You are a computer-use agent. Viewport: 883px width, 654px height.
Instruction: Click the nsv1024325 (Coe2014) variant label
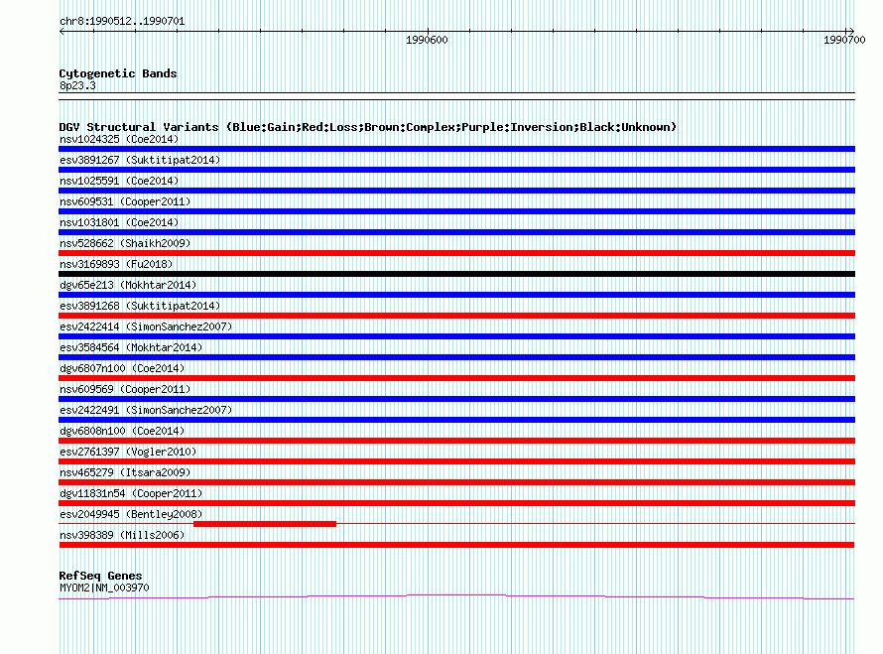coord(119,139)
